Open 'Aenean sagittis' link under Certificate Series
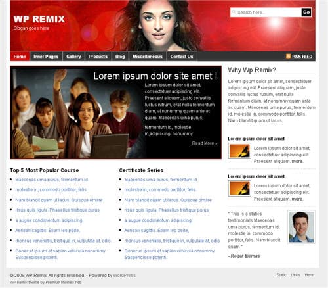Image resolution: width=328 pixels, height=288 pixels. pos(157,230)
